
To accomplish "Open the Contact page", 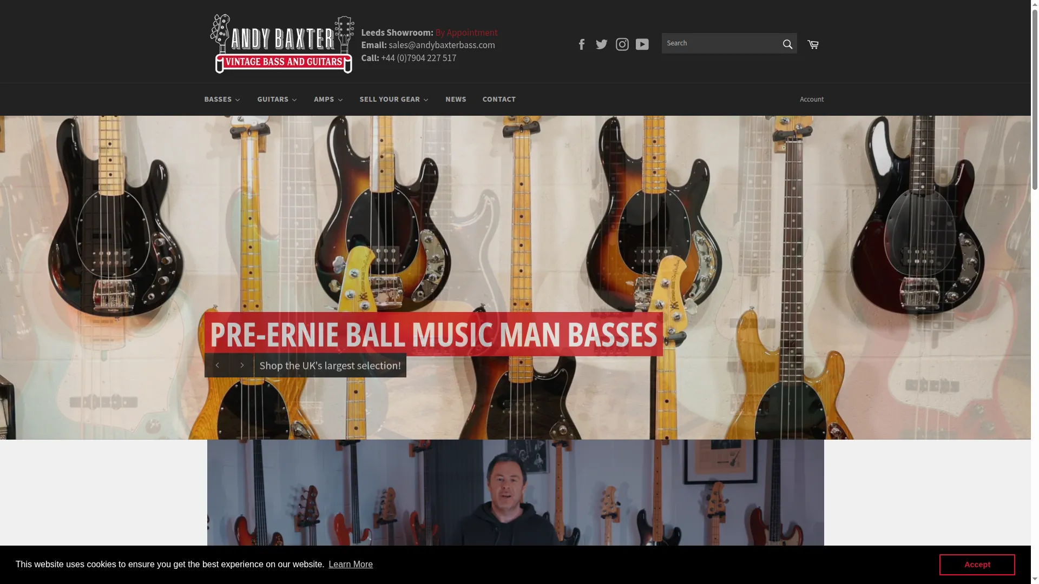I will 499,99.
